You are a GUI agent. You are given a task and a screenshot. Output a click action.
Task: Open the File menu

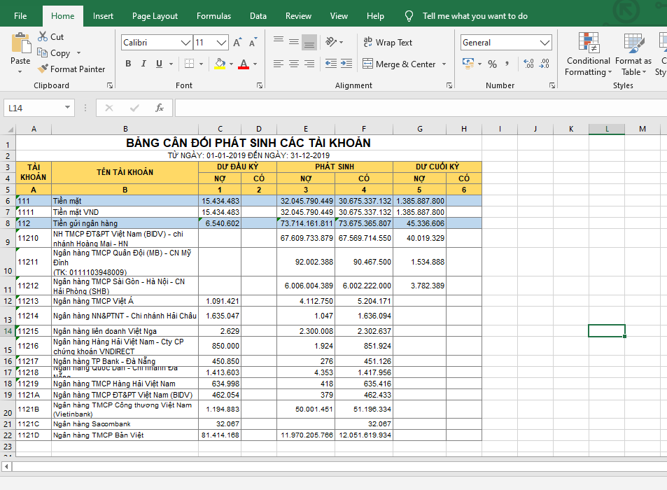(x=20, y=16)
